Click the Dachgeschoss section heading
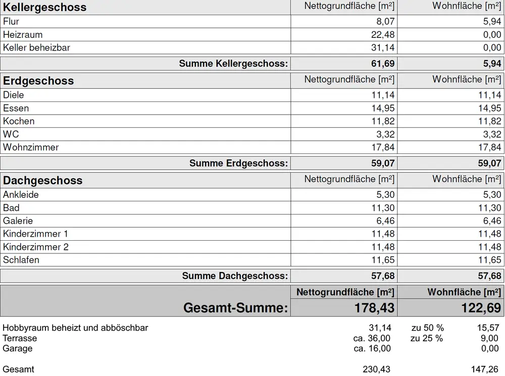The width and height of the screenshot is (505, 376). [x=43, y=180]
